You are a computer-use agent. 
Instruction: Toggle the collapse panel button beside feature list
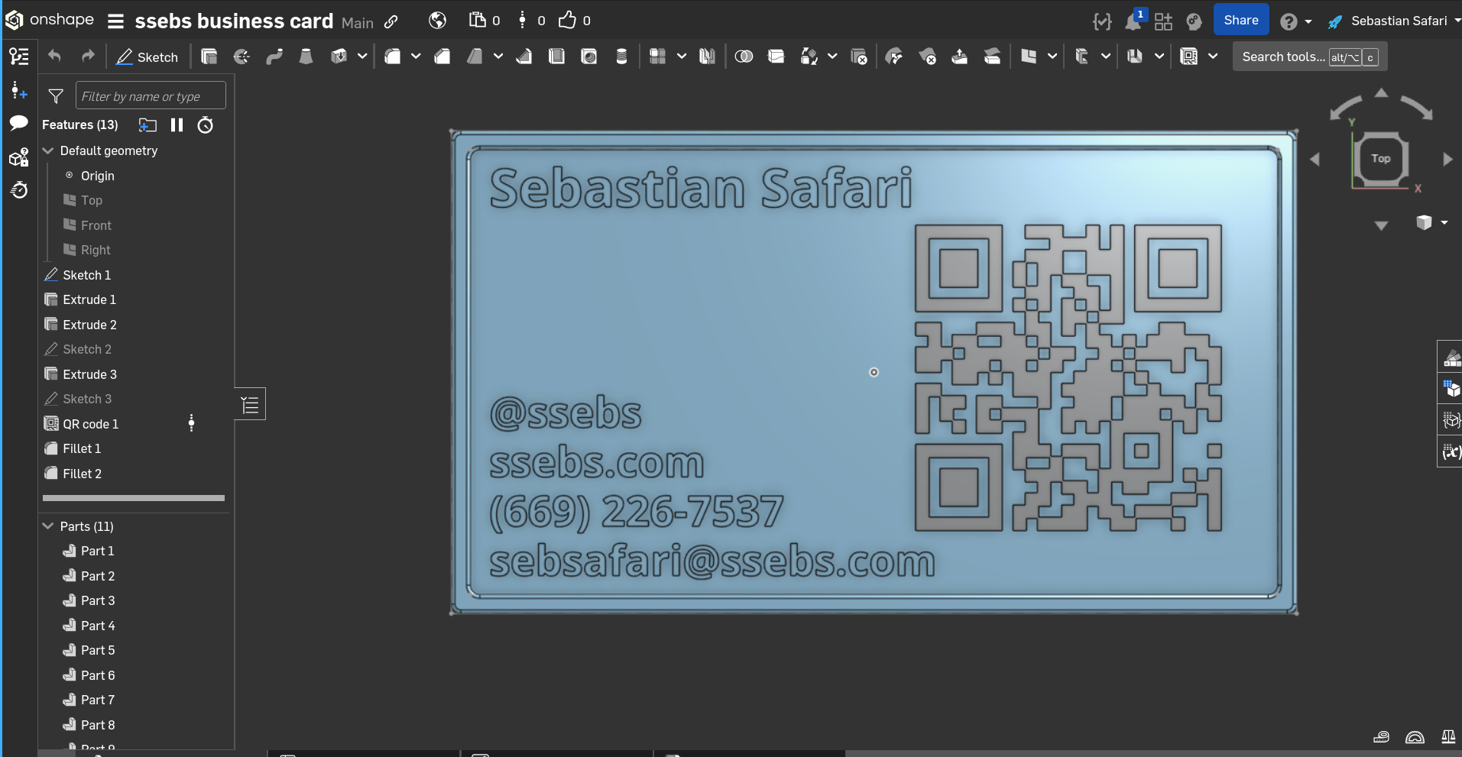click(250, 404)
